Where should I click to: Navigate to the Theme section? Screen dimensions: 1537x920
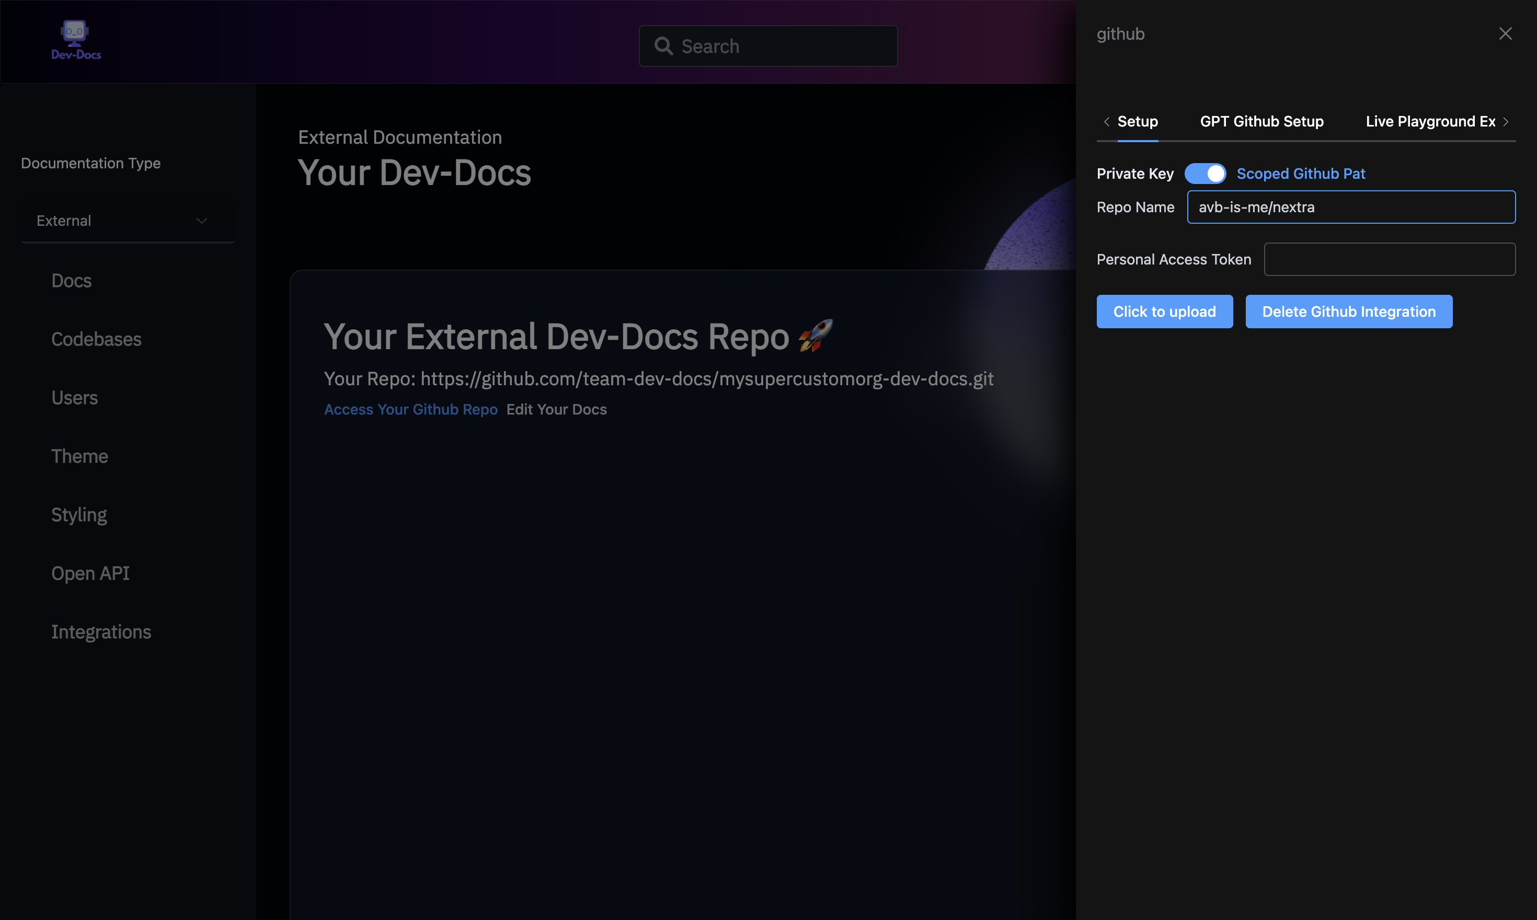pos(79,456)
